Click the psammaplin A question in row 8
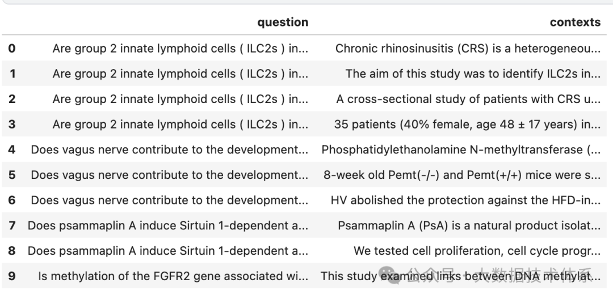This screenshot has height=300, width=613. click(x=168, y=251)
